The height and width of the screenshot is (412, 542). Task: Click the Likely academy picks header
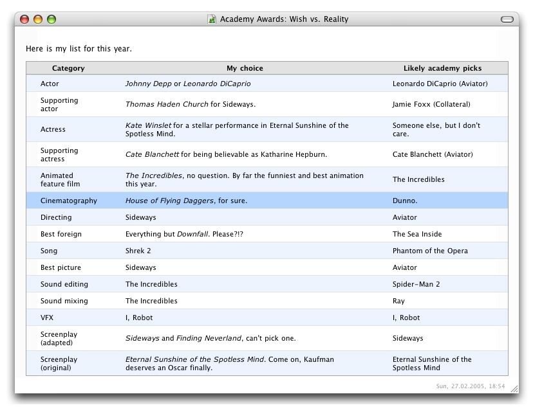442,68
